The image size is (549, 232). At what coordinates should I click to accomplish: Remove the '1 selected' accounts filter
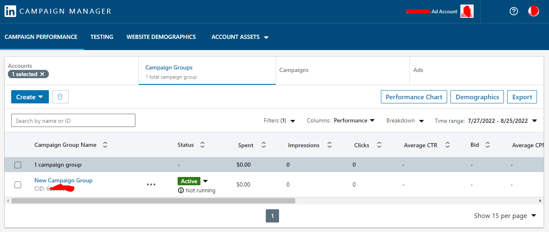(42, 74)
